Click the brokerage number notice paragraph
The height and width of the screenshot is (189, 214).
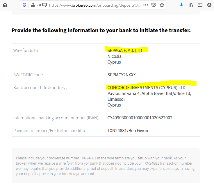coord(105,166)
